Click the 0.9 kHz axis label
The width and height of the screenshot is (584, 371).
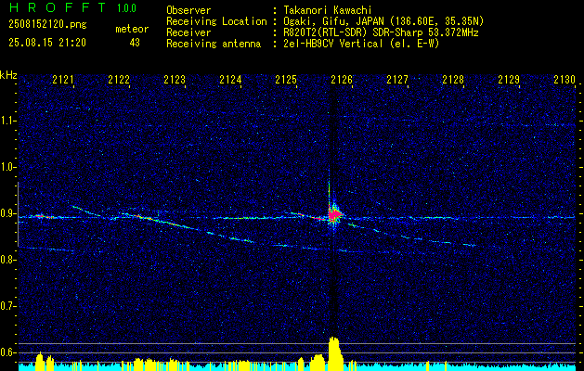[x=6, y=213]
